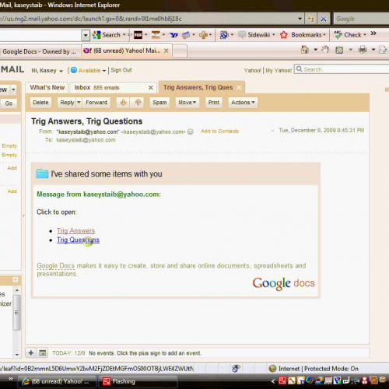Click the magnifier icon in Yahoo search box

(x=299, y=69)
